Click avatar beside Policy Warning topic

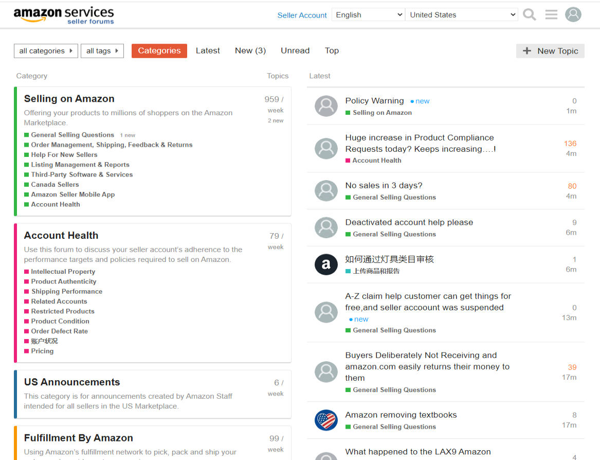326,106
